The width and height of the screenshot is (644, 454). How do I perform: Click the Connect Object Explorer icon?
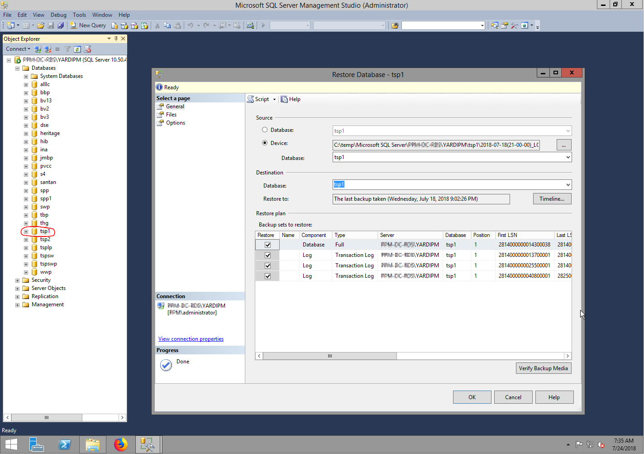(38, 49)
